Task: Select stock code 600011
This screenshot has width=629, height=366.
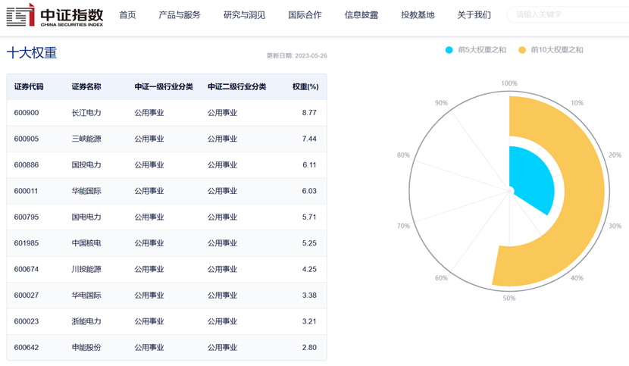Action: click(26, 191)
